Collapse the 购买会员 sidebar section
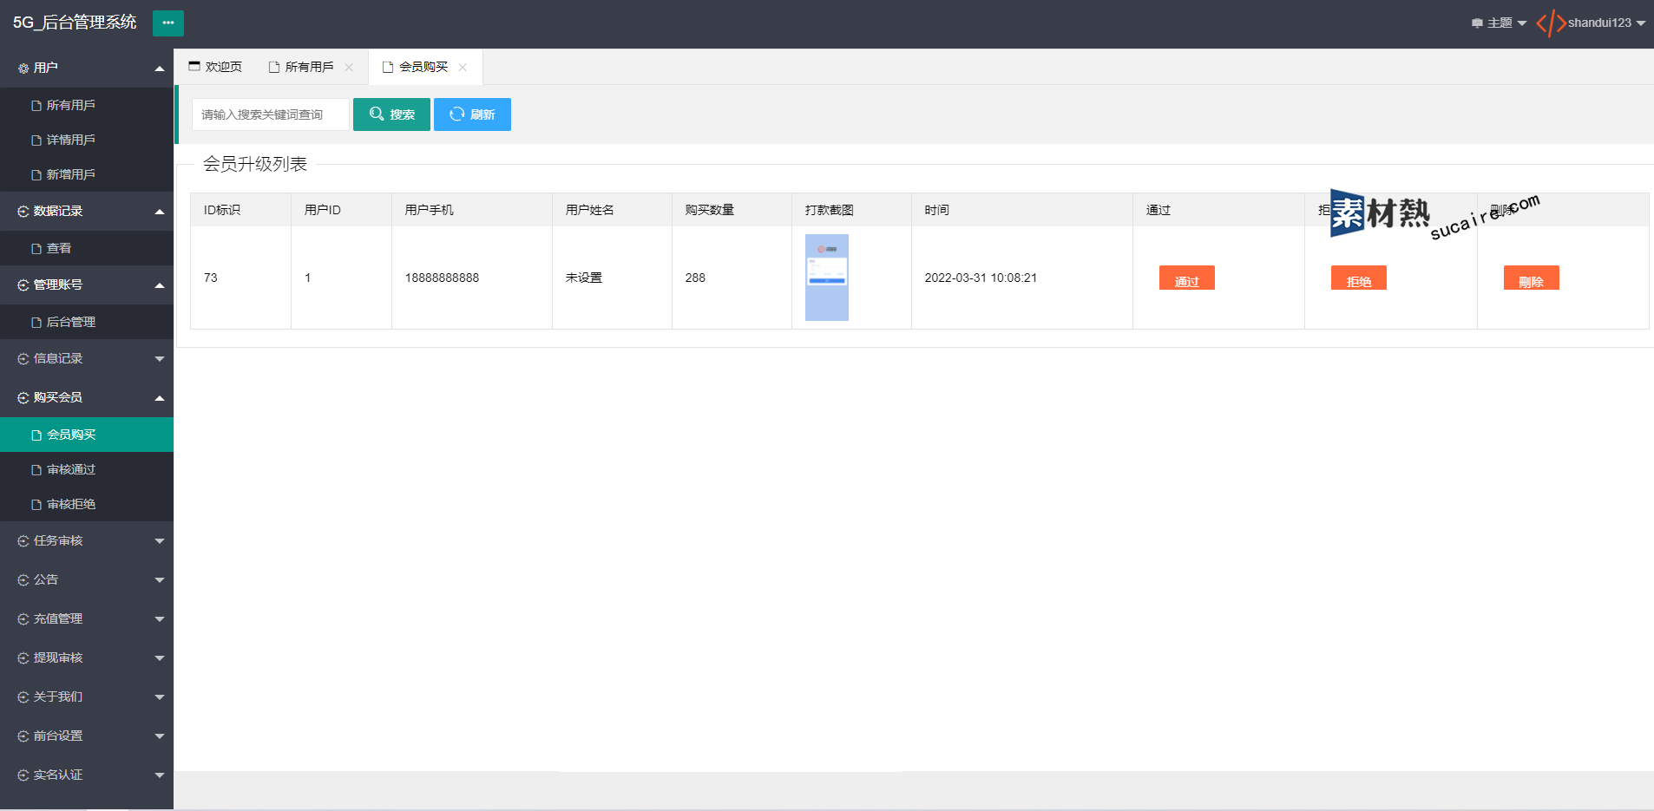1654x811 pixels. tap(87, 397)
